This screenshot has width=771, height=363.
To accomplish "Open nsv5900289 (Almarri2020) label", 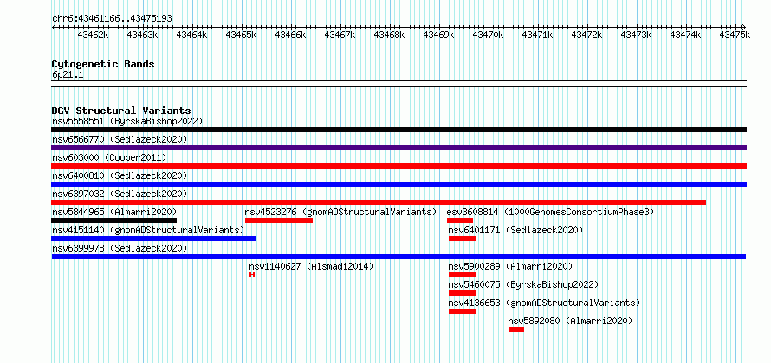I will pos(511,266).
